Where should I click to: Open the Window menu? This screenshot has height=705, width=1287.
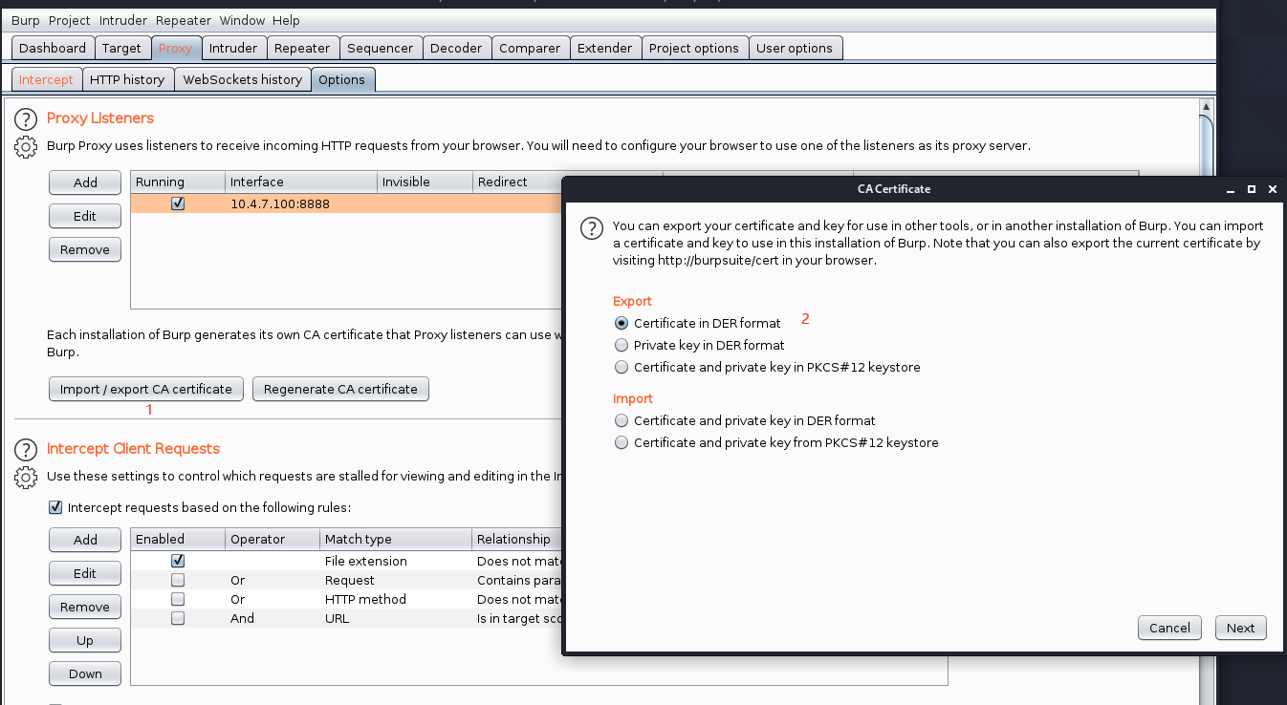pos(242,20)
